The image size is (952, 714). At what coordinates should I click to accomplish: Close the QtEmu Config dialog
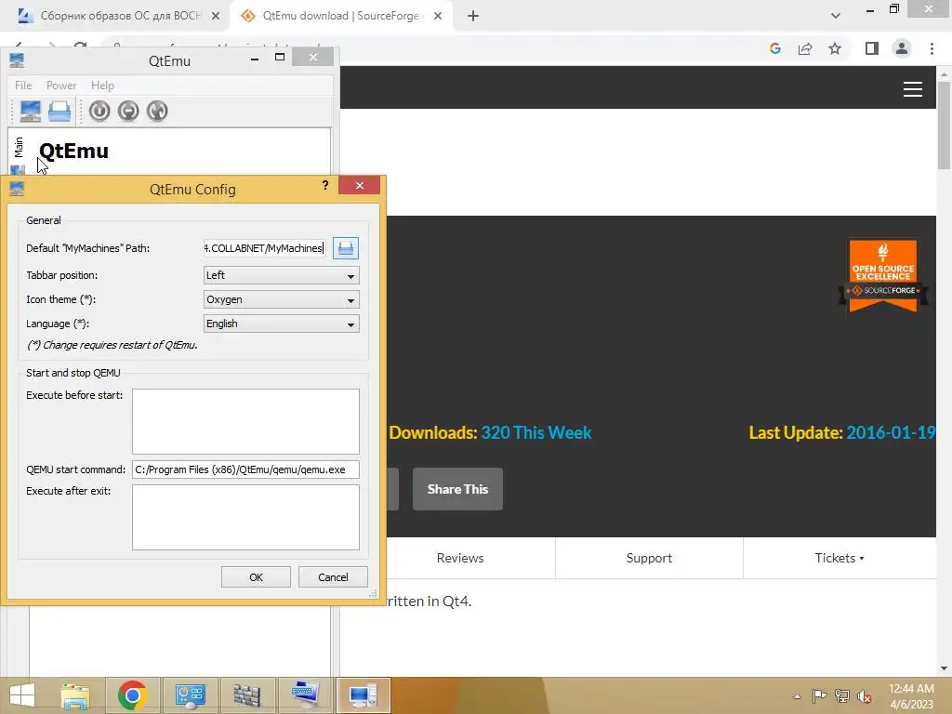[360, 185]
